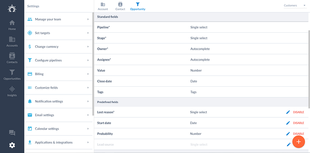
Task: Open Contacts in the sidebar
Action: [12, 58]
